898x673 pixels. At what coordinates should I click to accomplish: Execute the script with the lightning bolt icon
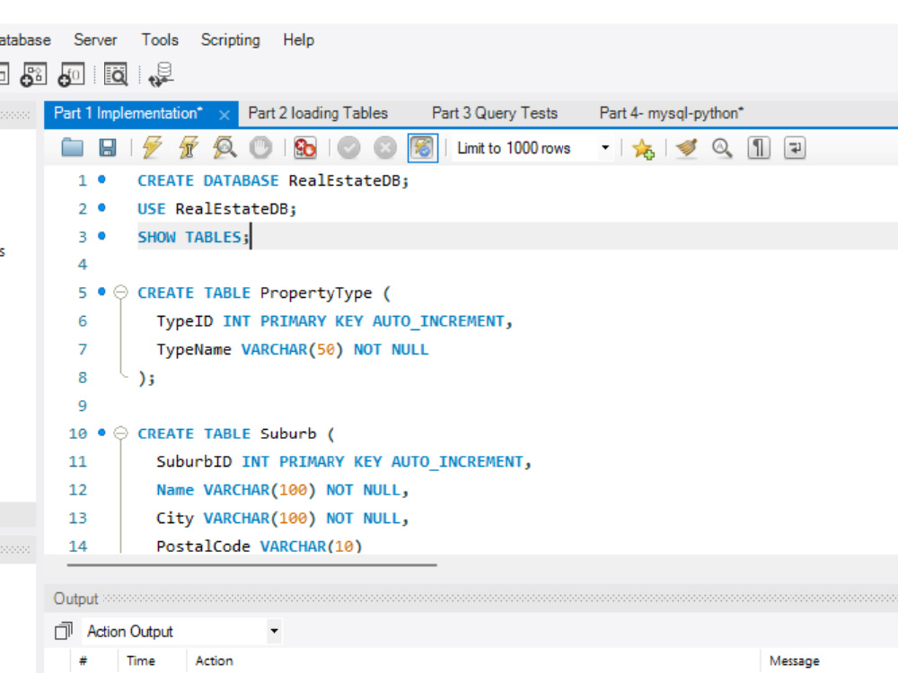152,148
